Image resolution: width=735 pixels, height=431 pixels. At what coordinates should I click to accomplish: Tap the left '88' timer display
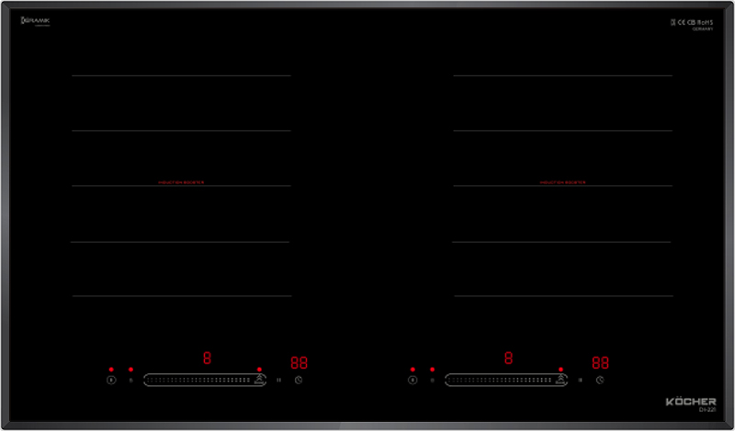tap(300, 362)
